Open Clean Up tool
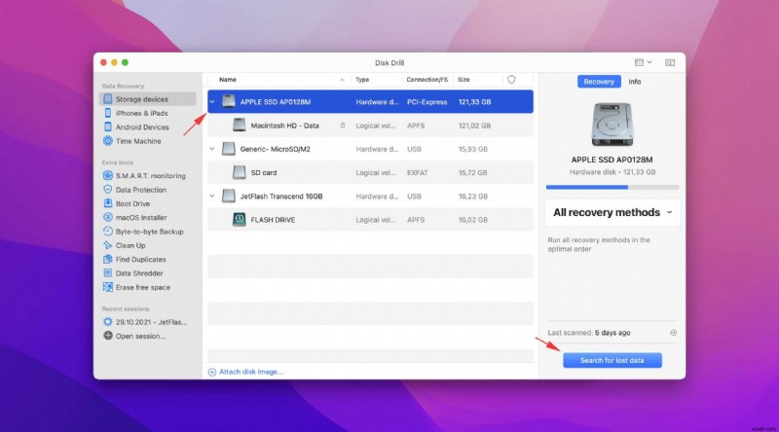Image resolution: width=779 pixels, height=432 pixels. click(130, 245)
